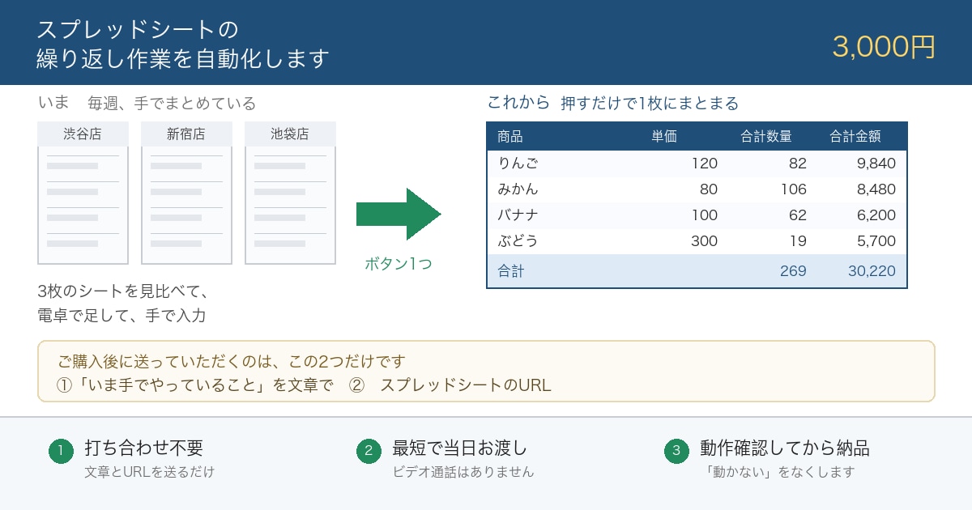This screenshot has height=510, width=972.
Task: Click the スプレッドシートのURL item text
Action: click(466, 385)
